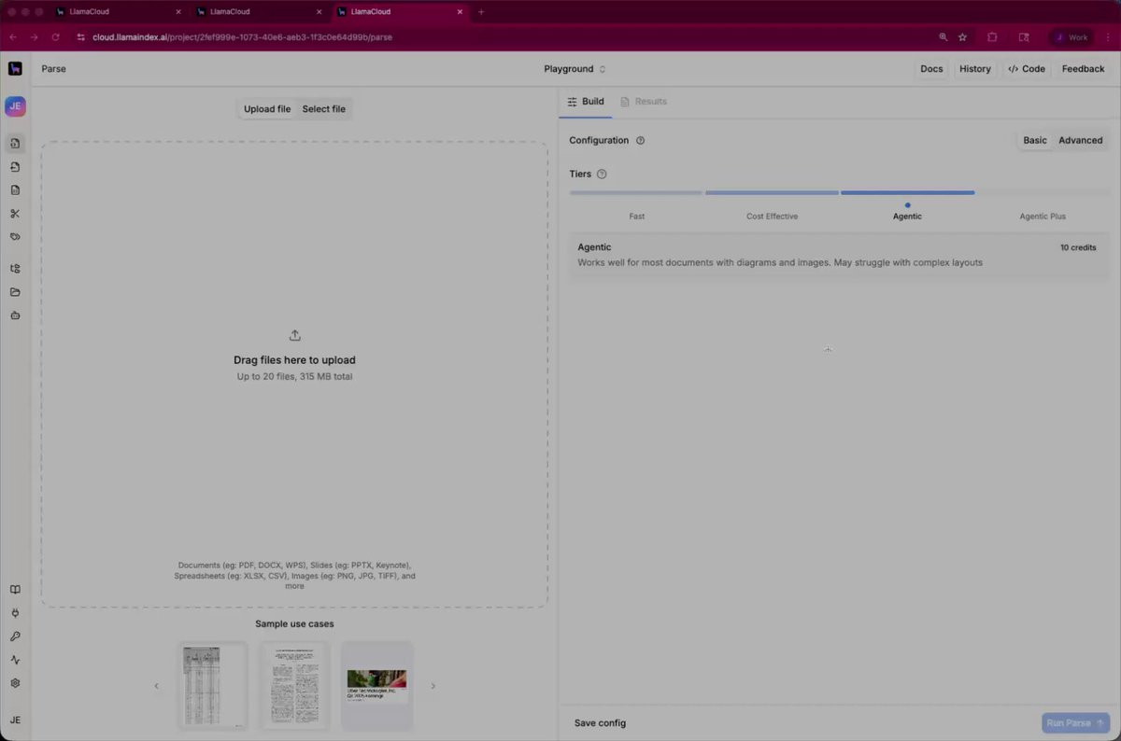Open the Uber earnings sample thumbnail
Image resolution: width=1121 pixels, height=741 pixels.
pos(376,686)
